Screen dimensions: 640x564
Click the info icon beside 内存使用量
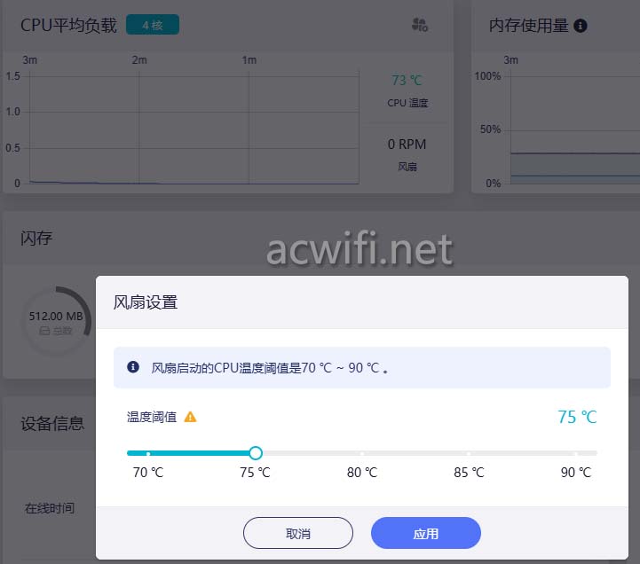[581, 26]
